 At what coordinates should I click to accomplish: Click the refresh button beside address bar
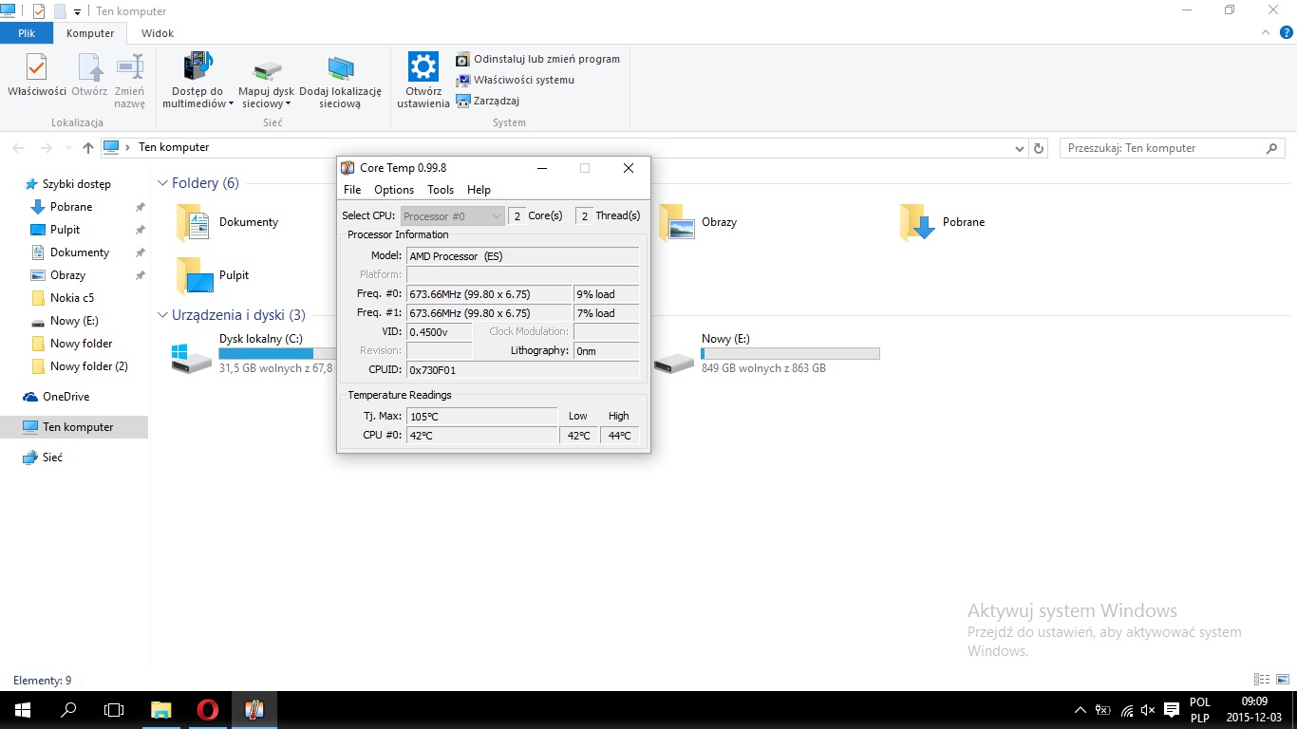pos(1039,148)
